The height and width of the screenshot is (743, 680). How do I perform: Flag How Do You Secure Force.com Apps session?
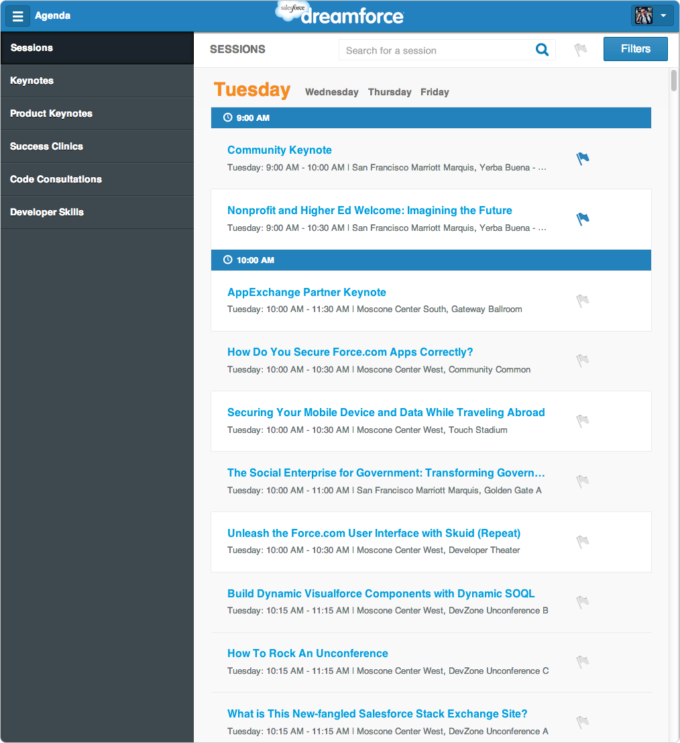[583, 360]
